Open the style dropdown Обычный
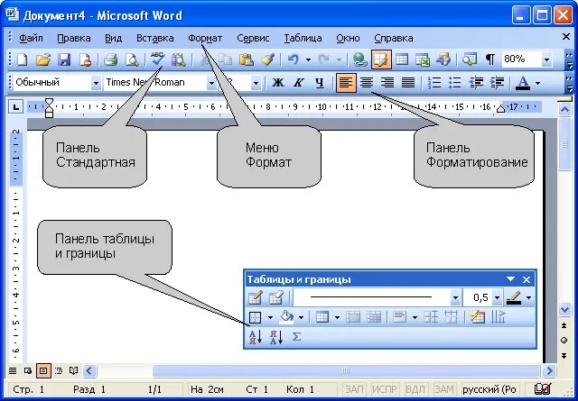This screenshot has width=578, height=401. click(x=96, y=83)
